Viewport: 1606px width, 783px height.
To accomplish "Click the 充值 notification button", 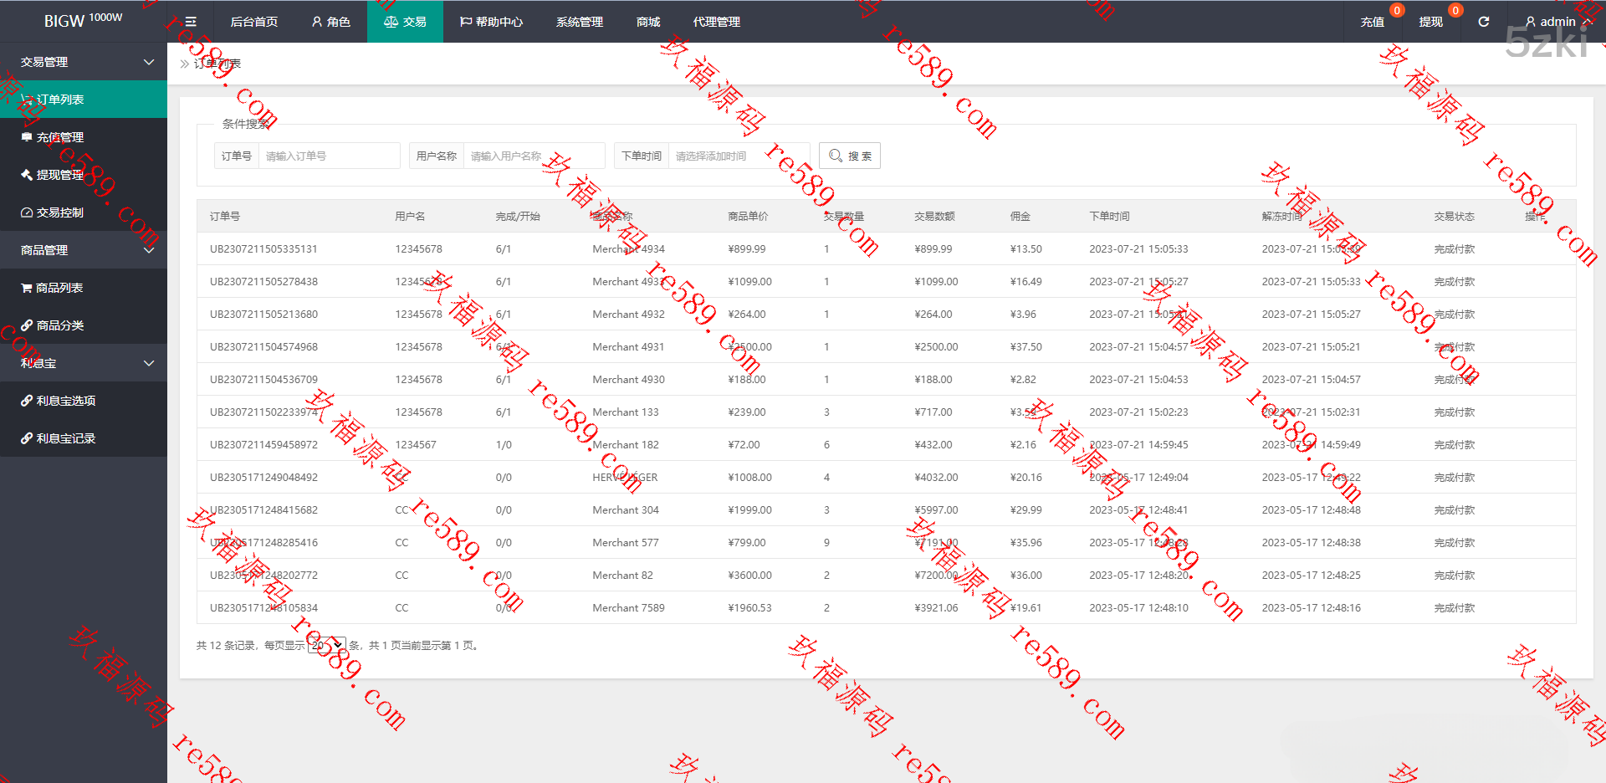I will (1372, 22).
